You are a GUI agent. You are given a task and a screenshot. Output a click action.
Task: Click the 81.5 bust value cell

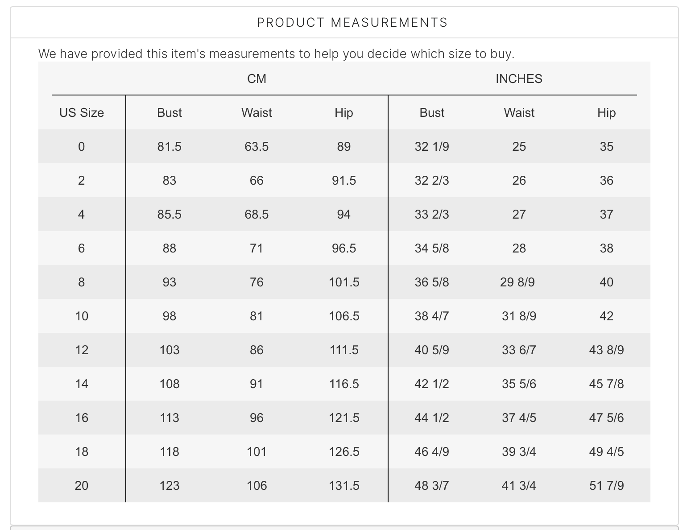[x=170, y=146]
